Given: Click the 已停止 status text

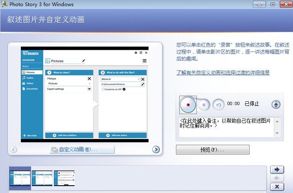Looking at the screenshot, I should [x=252, y=103].
